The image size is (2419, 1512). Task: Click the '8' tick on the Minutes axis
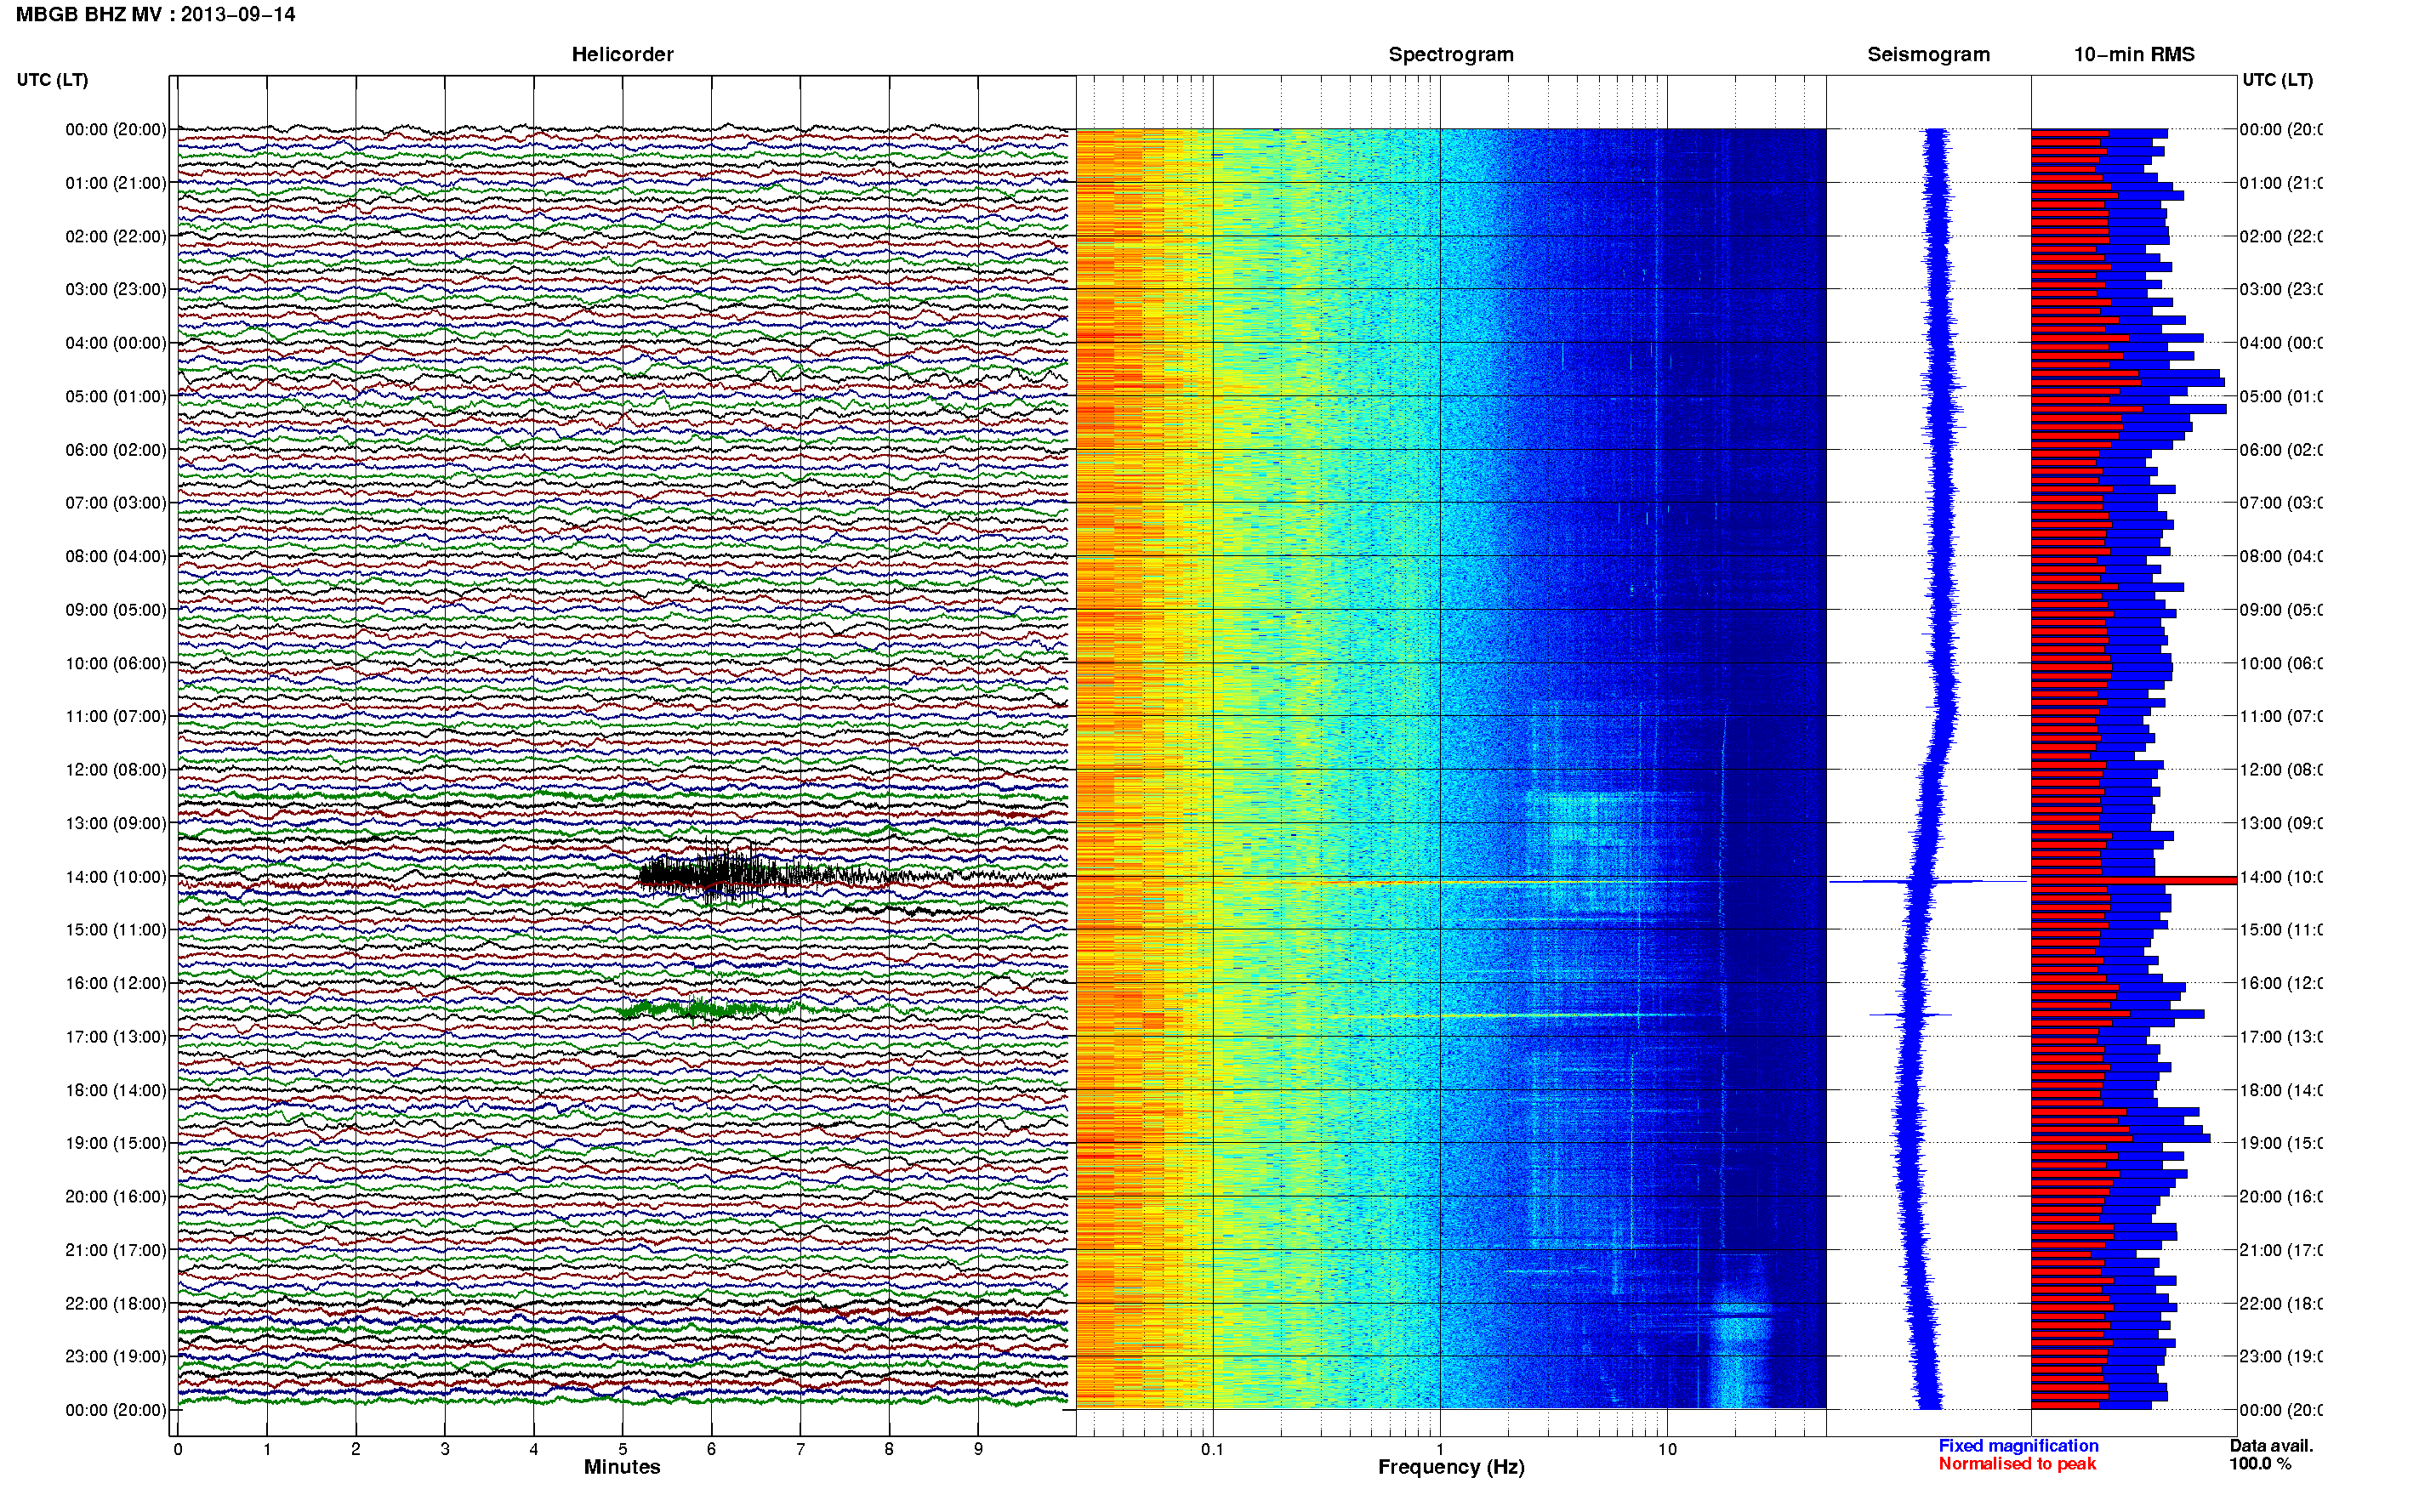[x=889, y=1449]
